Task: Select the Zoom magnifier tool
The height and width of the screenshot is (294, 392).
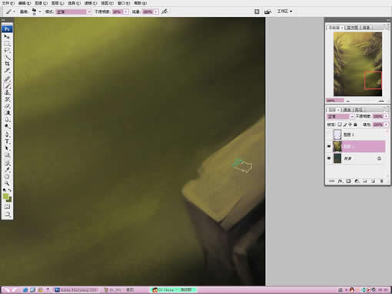Action: [7, 183]
